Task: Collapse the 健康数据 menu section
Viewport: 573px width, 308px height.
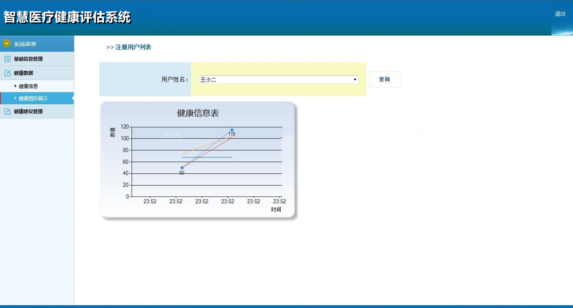Action: coord(23,73)
